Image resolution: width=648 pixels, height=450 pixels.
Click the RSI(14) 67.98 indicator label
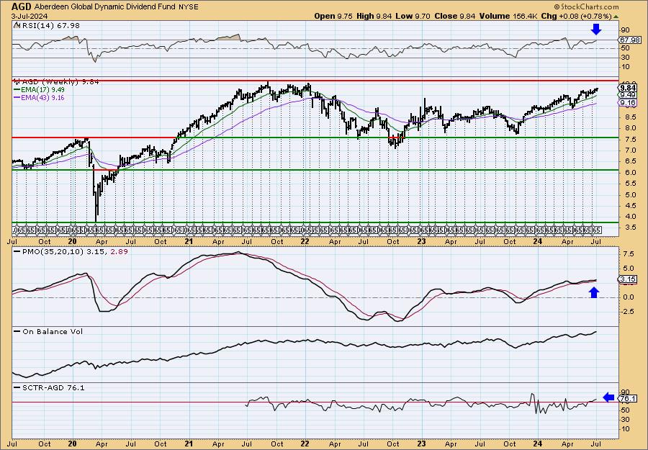click(50, 25)
